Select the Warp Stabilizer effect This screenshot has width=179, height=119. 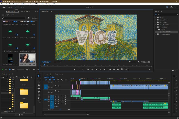pos(166,32)
